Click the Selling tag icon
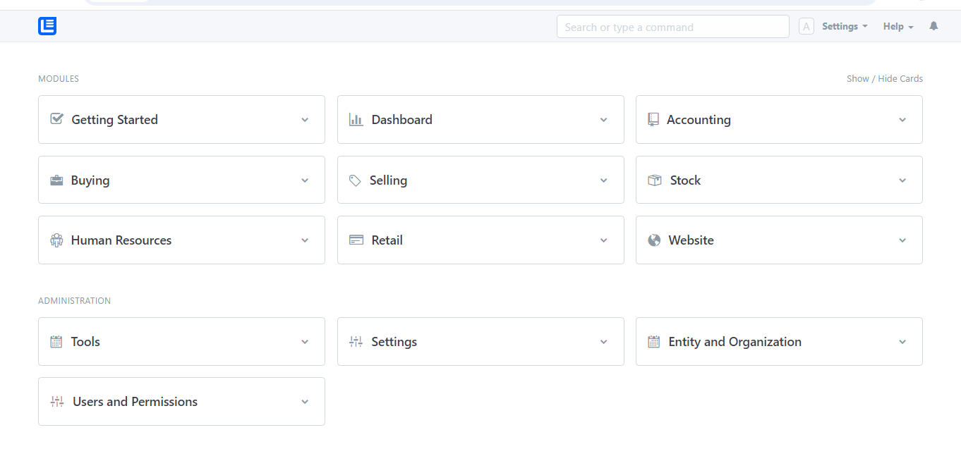 (x=355, y=180)
